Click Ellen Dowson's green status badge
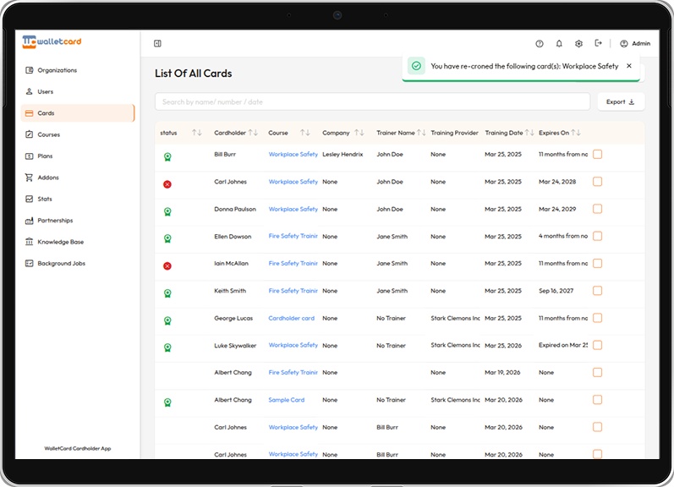Image resolution: width=674 pixels, height=487 pixels. [x=167, y=238]
